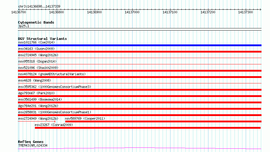Select the red nsv4078124 variant bar
This screenshot has width=270, height=152.
click(140, 77)
